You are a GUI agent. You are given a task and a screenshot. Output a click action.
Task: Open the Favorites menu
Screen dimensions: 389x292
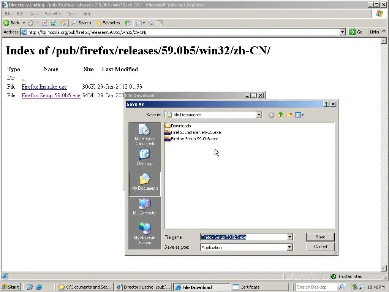[53, 14]
